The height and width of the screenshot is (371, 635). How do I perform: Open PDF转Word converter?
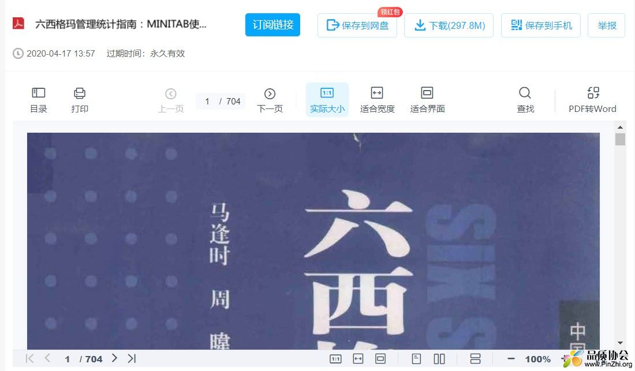(x=592, y=100)
